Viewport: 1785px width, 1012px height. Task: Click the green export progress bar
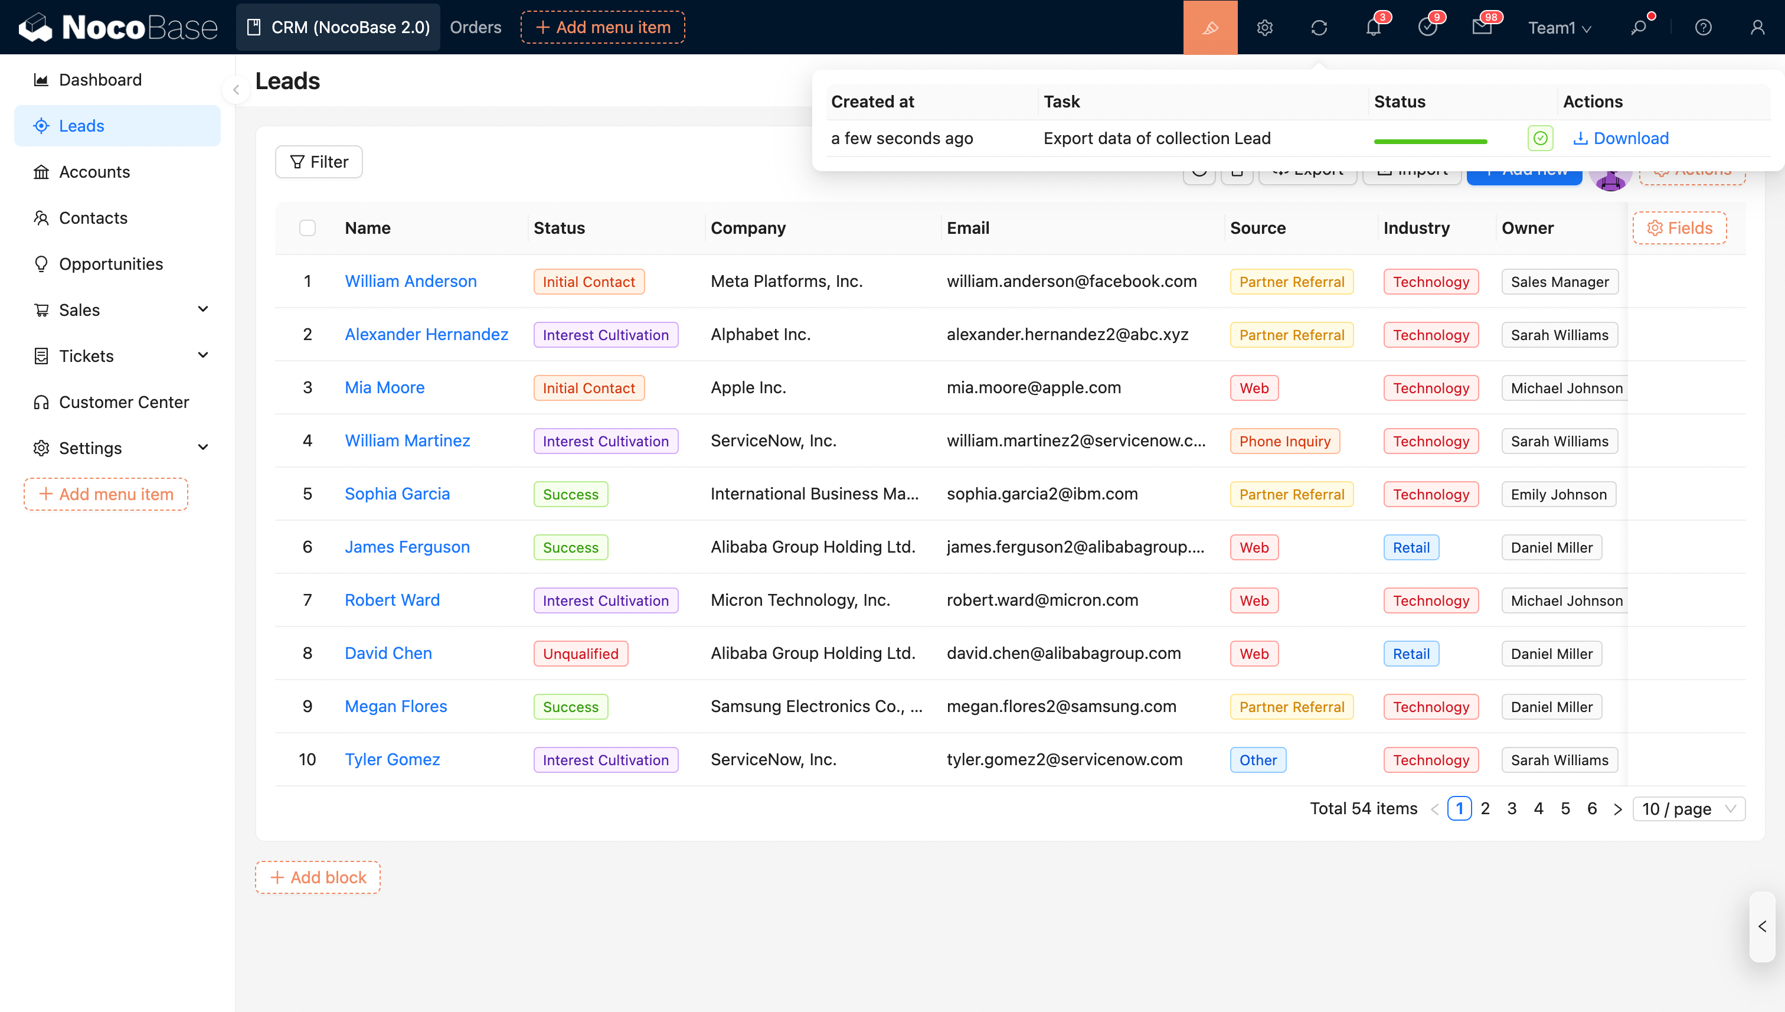point(1430,141)
